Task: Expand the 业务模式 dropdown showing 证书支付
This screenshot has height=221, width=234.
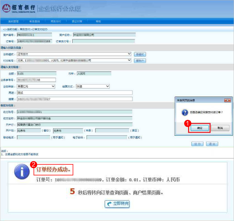Action: point(74,54)
